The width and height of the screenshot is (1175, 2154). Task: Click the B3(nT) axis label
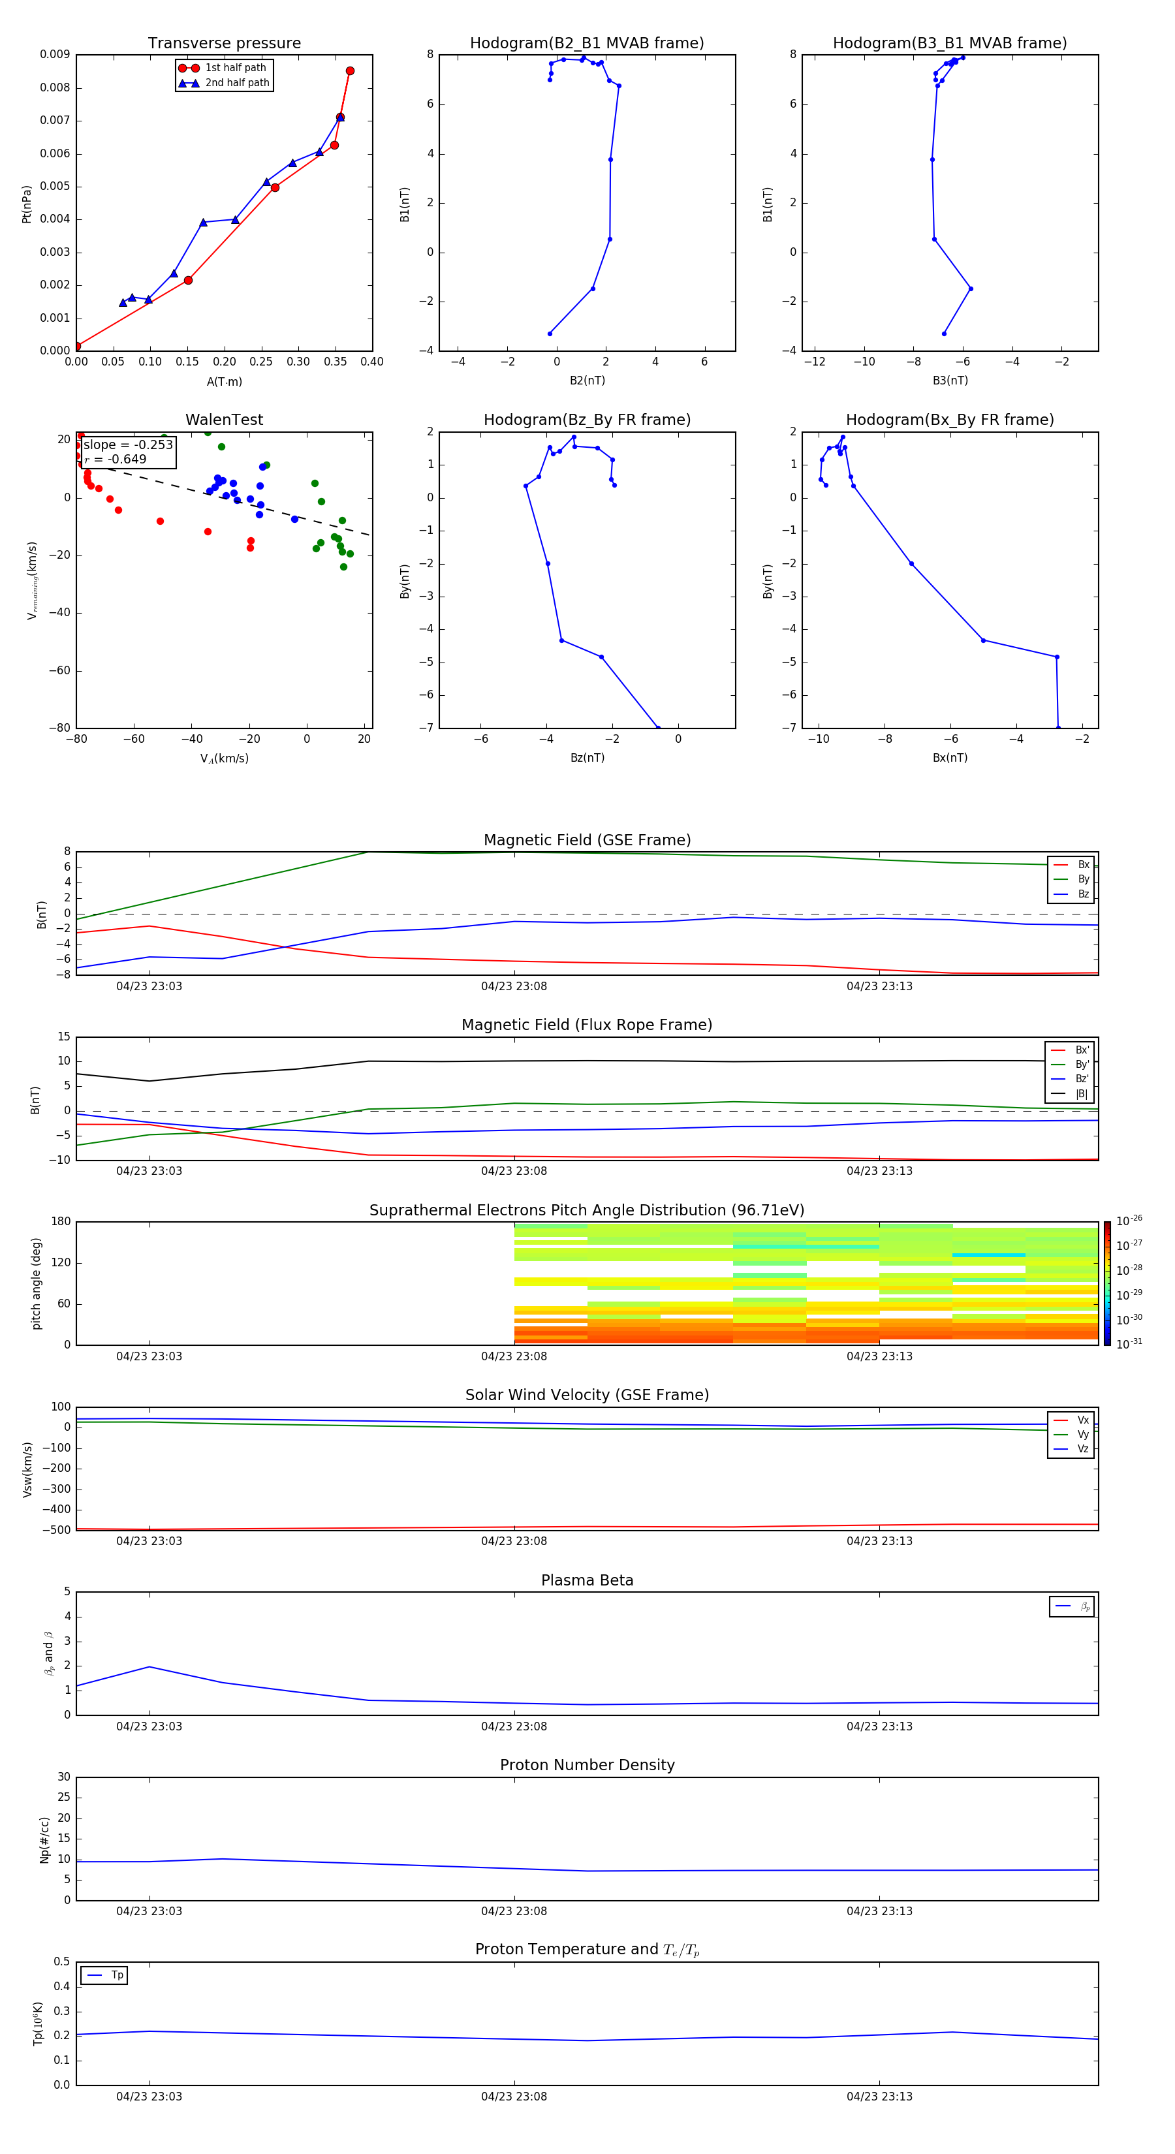point(950,381)
